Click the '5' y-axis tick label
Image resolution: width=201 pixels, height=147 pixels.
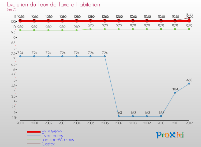coord(15,80)
